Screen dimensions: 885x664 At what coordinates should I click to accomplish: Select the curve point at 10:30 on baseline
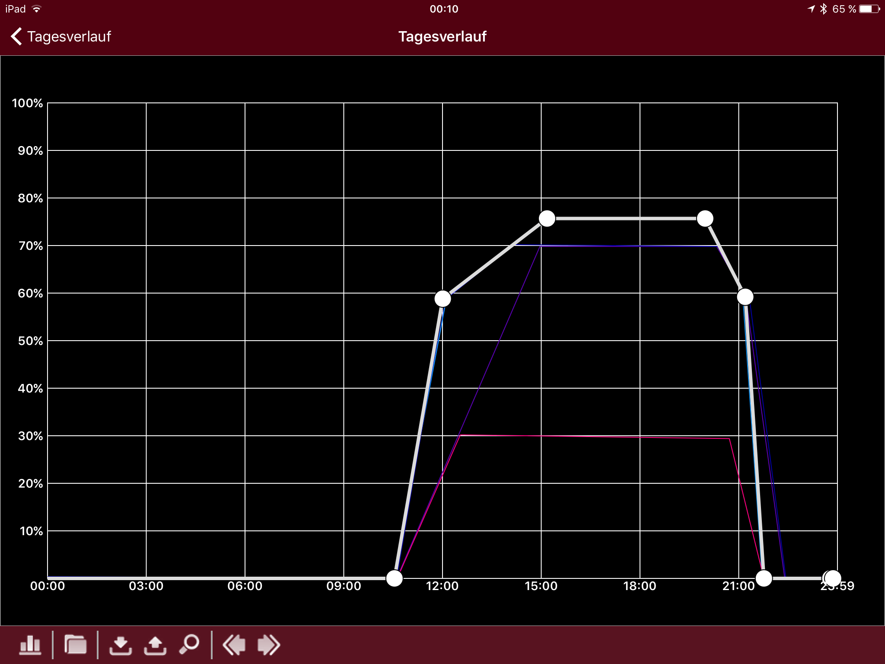click(x=394, y=578)
